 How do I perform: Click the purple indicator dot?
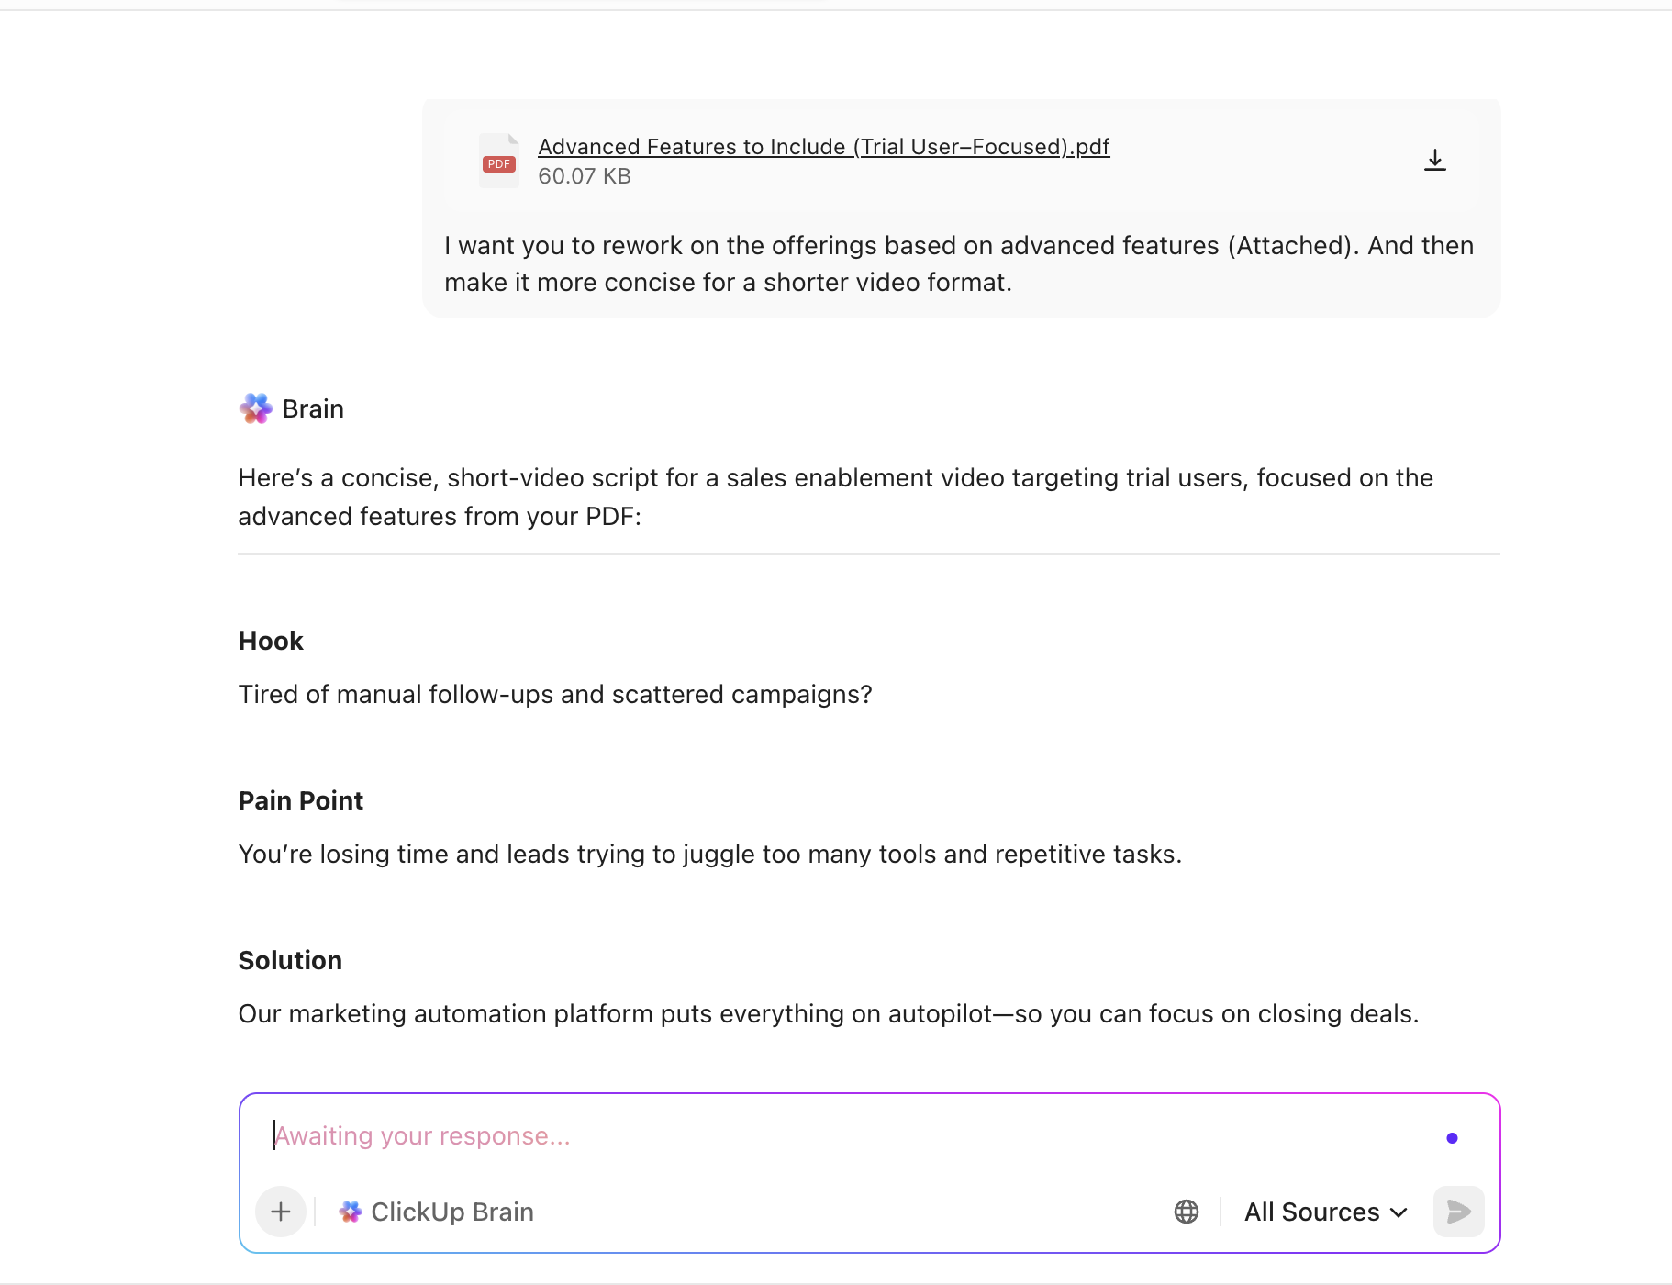point(1452,1137)
